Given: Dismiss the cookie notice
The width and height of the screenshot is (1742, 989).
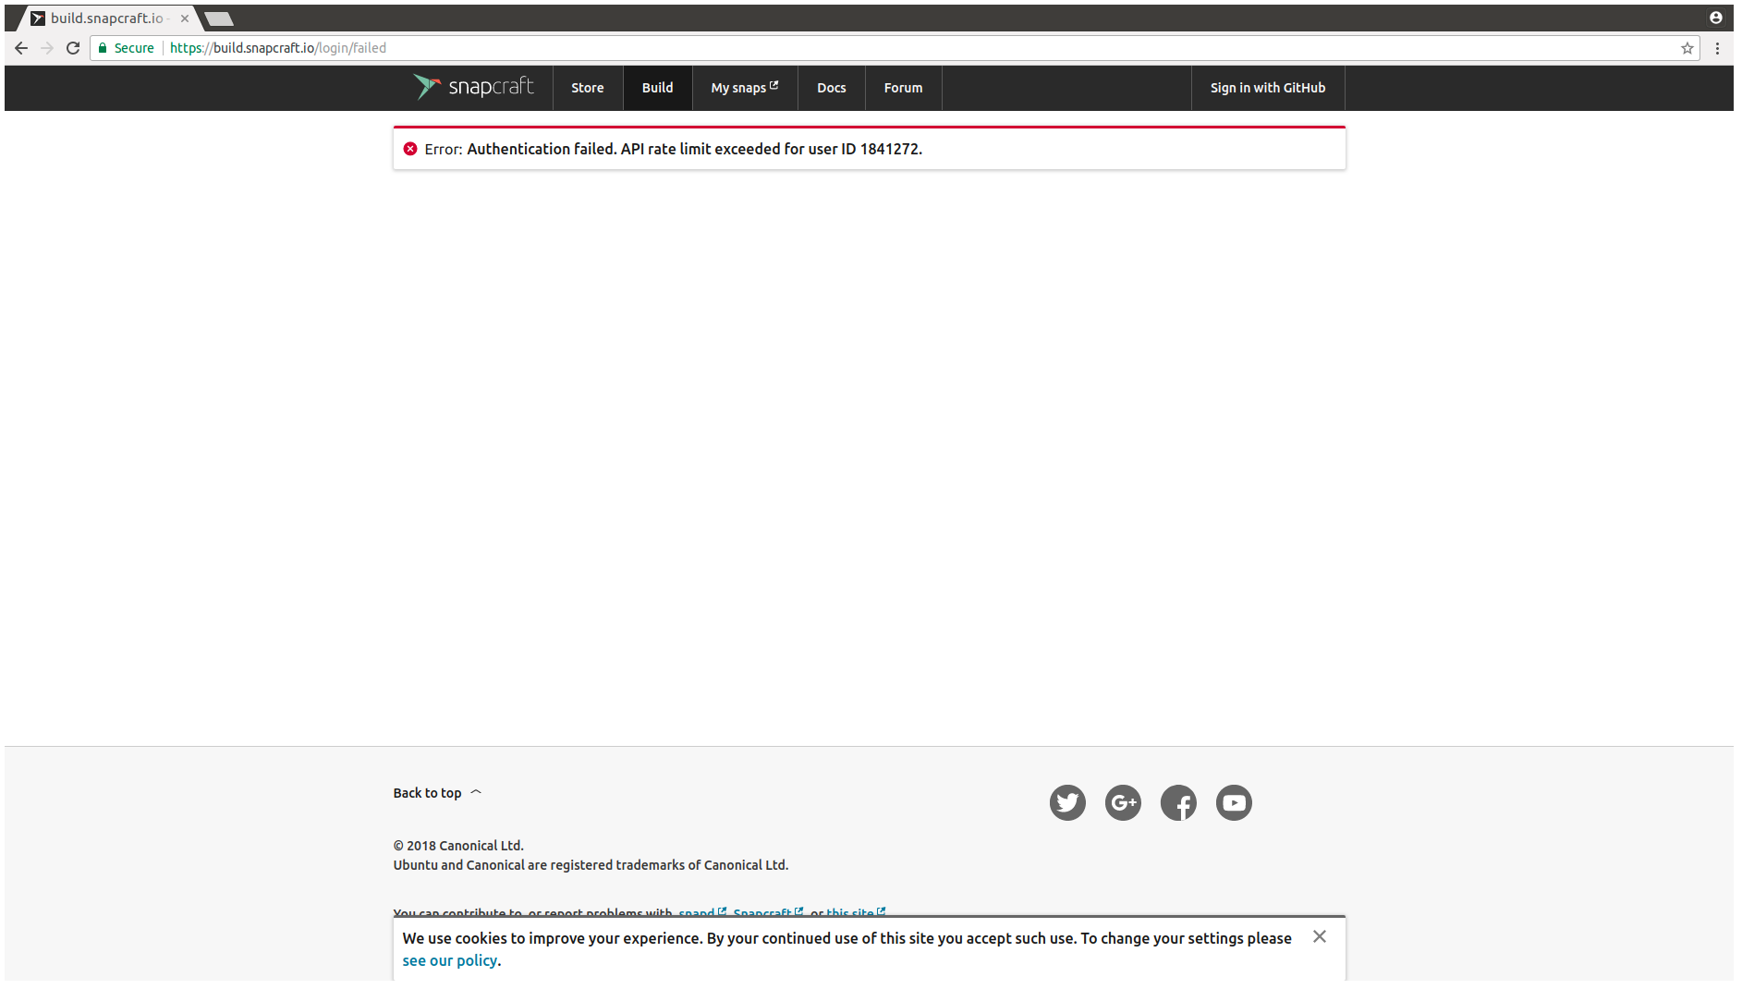Looking at the screenshot, I should tap(1319, 936).
